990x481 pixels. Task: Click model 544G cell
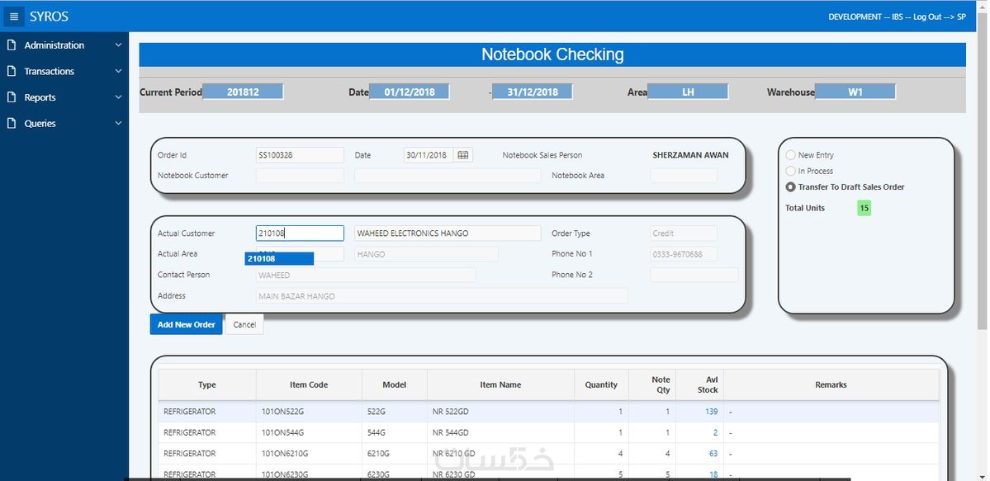click(395, 432)
